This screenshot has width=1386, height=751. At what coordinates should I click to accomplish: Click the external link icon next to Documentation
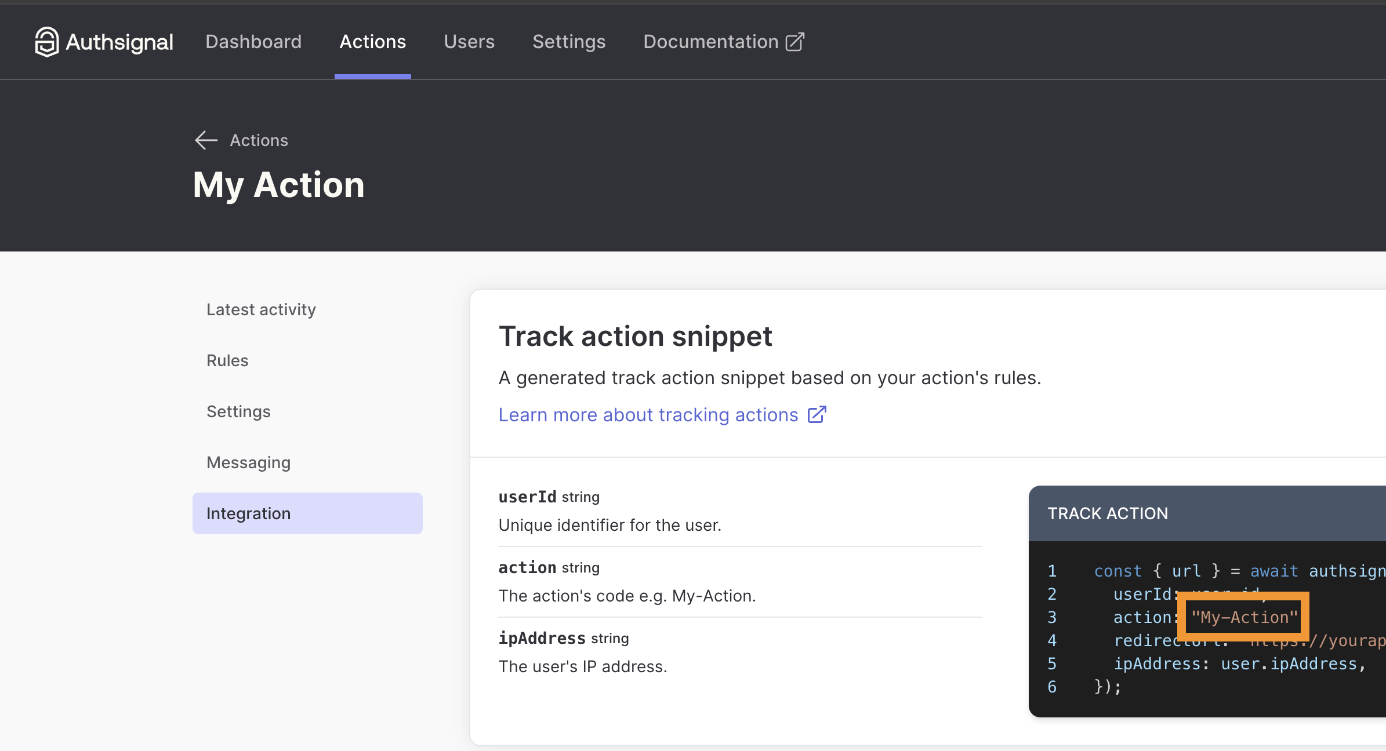click(x=795, y=42)
